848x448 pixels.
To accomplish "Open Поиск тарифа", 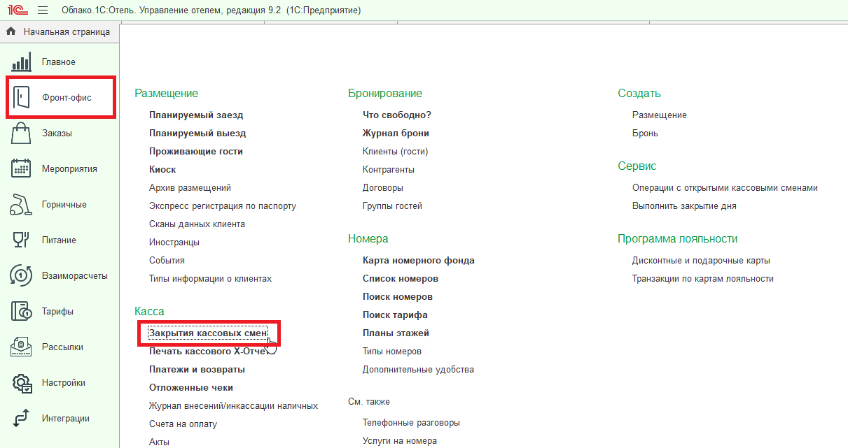I will pyautogui.click(x=395, y=315).
